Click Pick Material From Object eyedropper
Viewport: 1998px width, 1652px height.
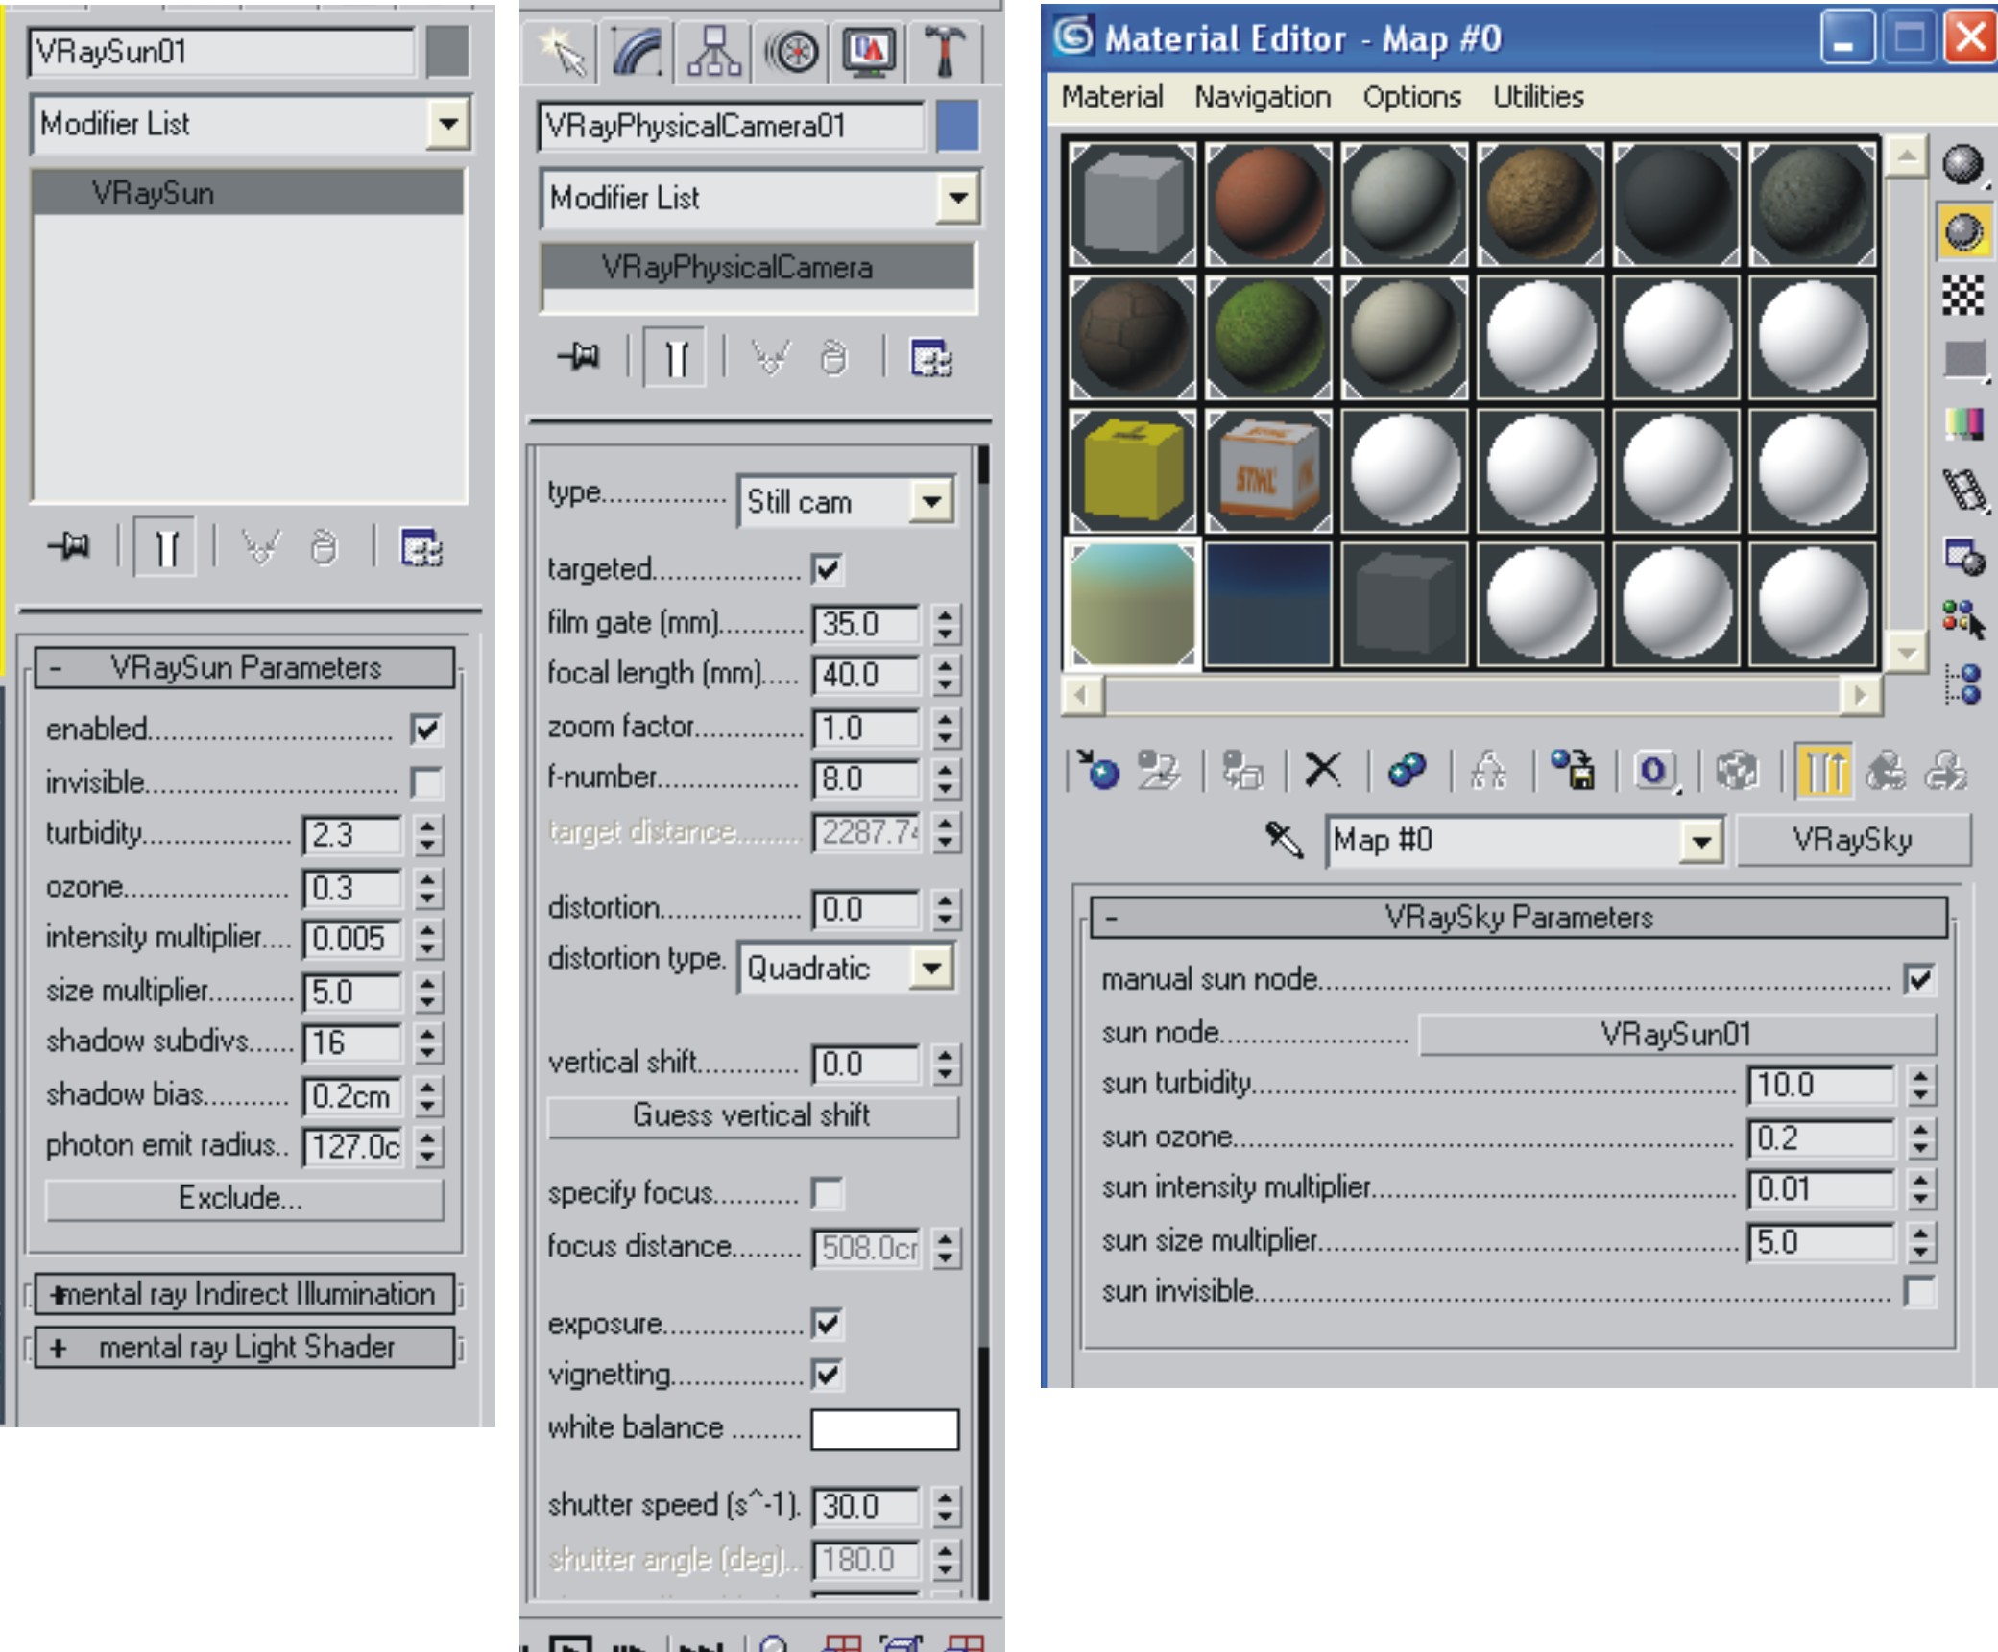[1284, 840]
